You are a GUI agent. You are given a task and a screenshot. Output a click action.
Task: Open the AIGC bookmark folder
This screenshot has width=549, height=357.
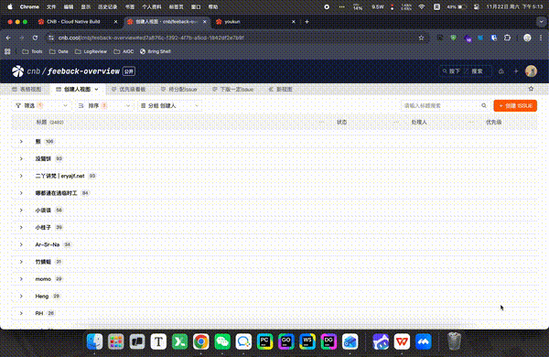point(124,51)
